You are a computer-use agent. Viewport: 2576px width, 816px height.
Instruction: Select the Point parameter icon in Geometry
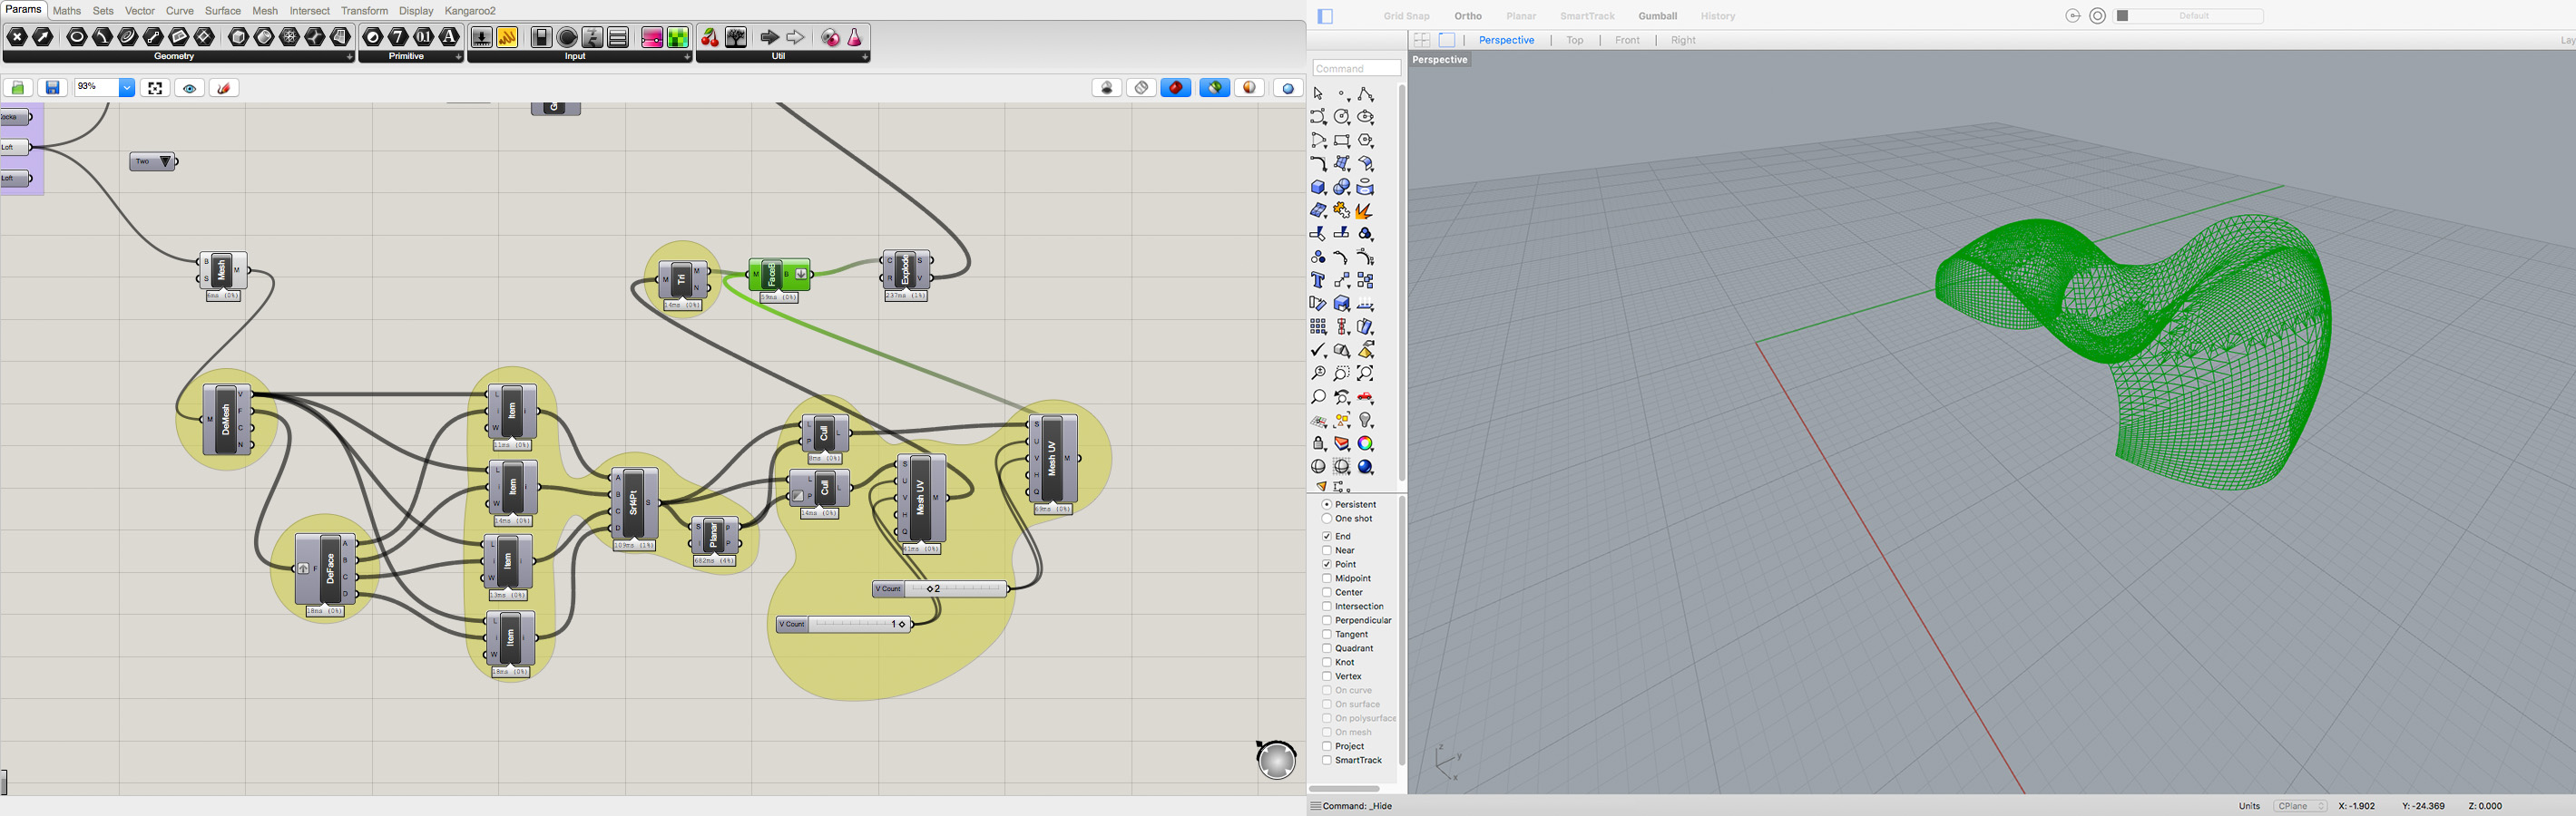point(18,37)
